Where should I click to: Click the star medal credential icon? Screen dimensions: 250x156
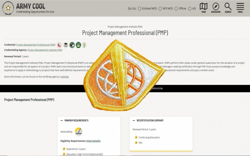click(84, 45)
